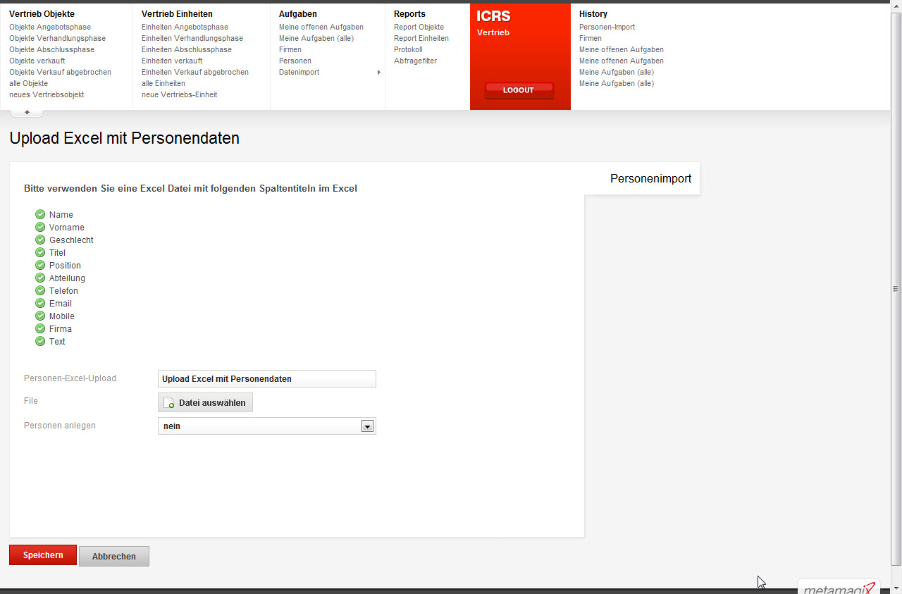Click the green check icon beside Mobile
Image resolution: width=902 pixels, height=594 pixels.
click(x=40, y=316)
